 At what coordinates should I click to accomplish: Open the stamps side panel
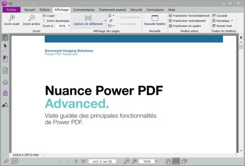click(5, 82)
